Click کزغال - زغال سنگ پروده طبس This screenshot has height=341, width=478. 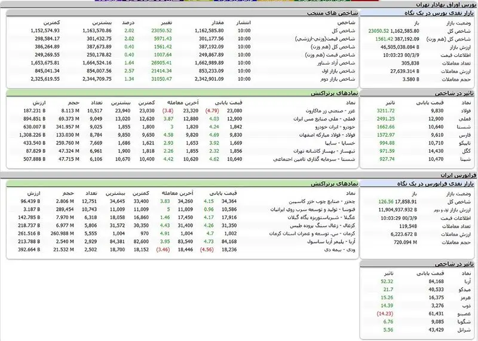click(x=323, y=226)
